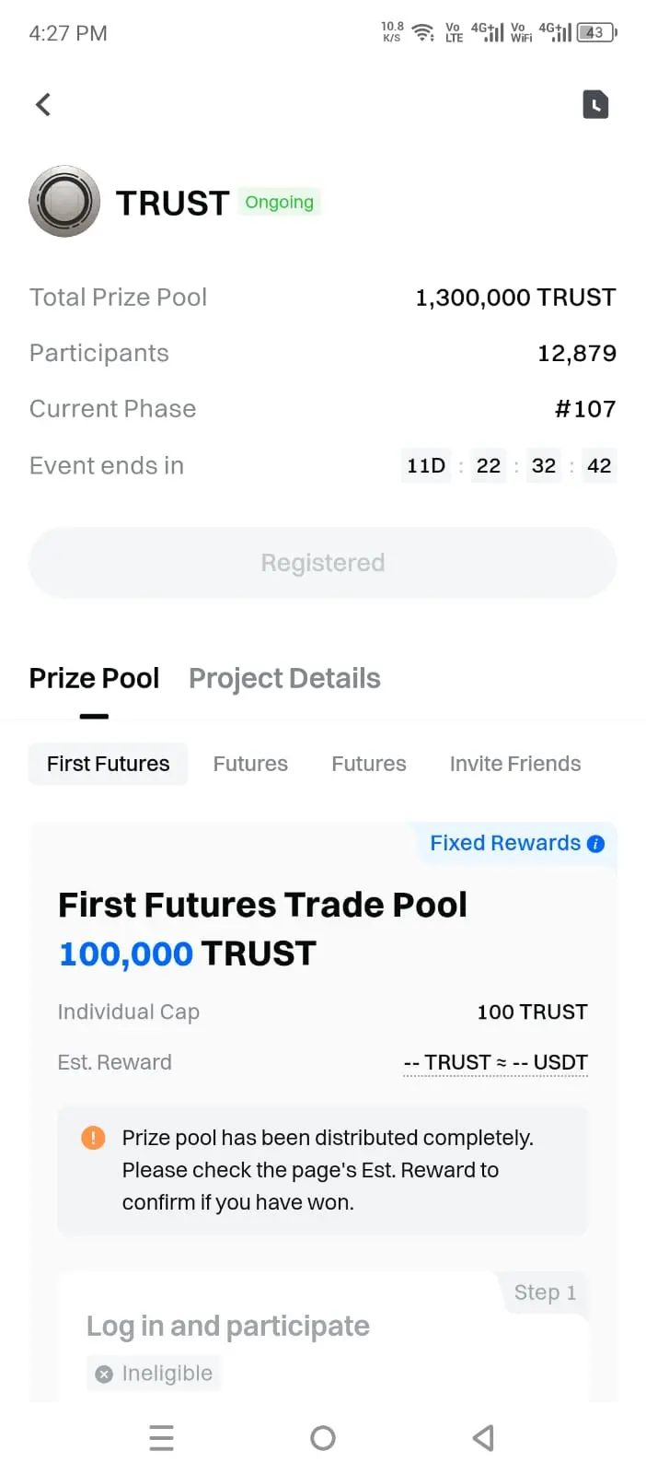The width and height of the screenshot is (646, 1474).
Task: Tap the back arrow icon
Action: click(43, 105)
